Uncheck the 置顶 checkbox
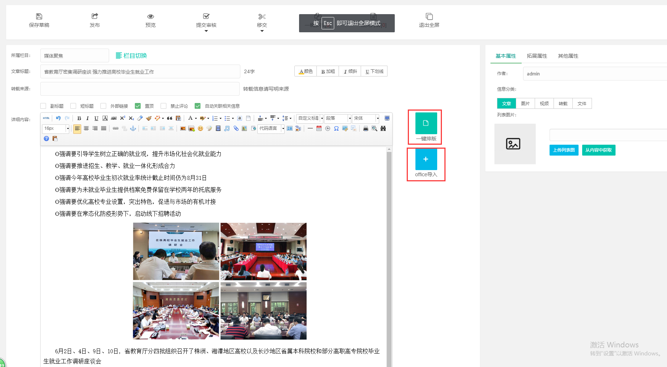Viewport: 667px width, 367px height. tap(138, 106)
